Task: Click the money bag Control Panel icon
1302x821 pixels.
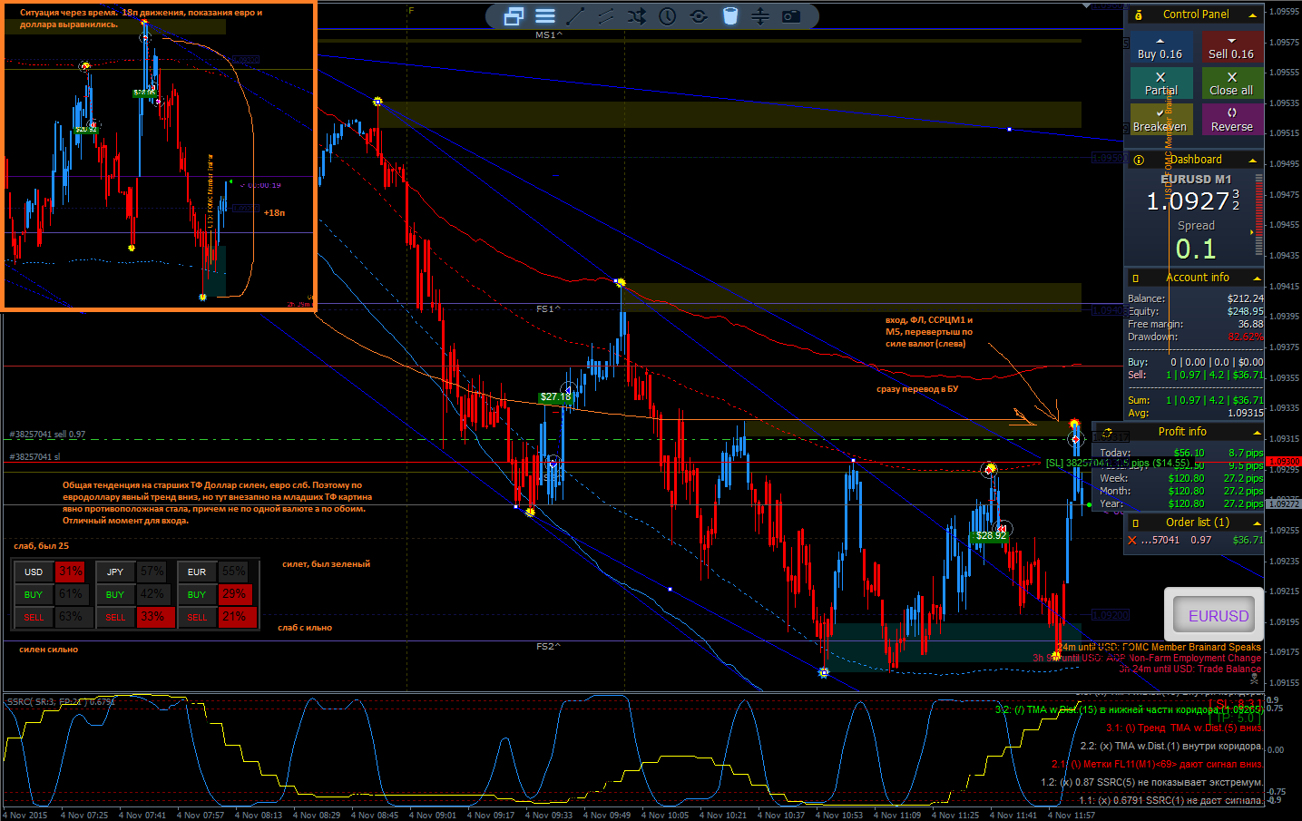Action: [1138, 15]
